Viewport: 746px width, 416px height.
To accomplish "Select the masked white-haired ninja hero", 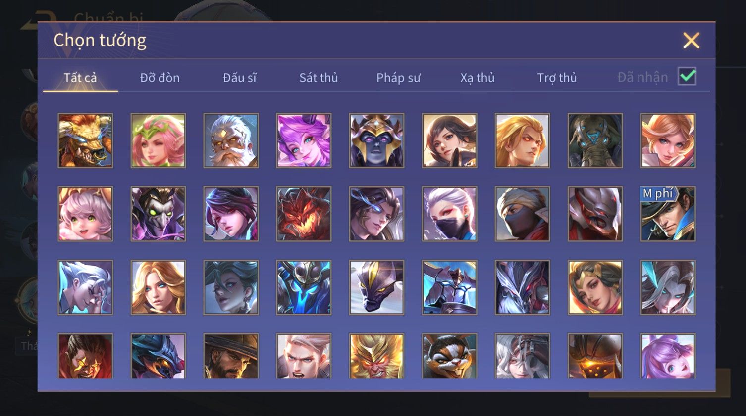I will (x=449, y=214).
